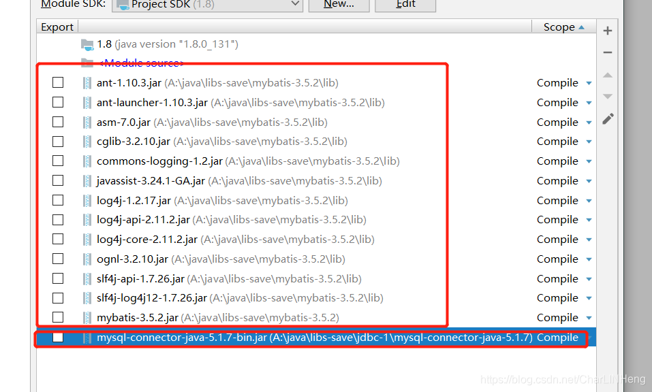Open scope dropdown for commons-logging-1.2.jar
The width and height of the screenshot is (652, 392).
coord(589,161)
